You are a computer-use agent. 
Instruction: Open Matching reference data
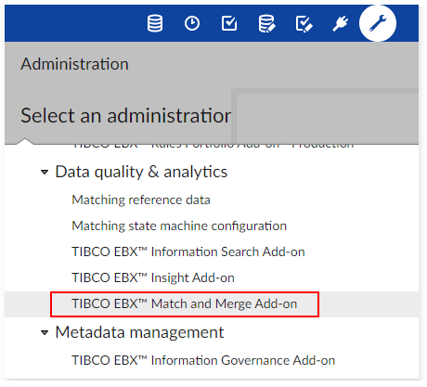[141, 200]
